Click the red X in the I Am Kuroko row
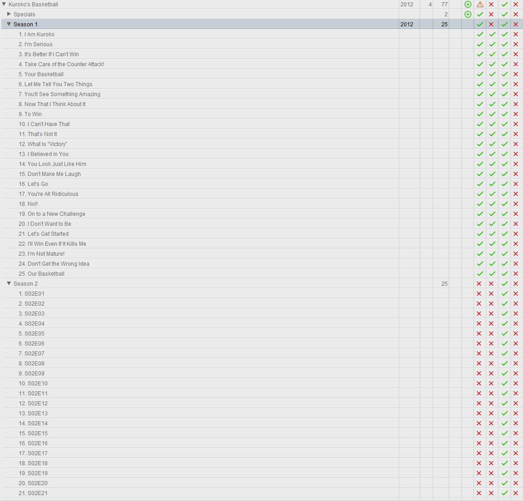The width and height of the screenshot is (524, 501). click(x=516, y=34)
